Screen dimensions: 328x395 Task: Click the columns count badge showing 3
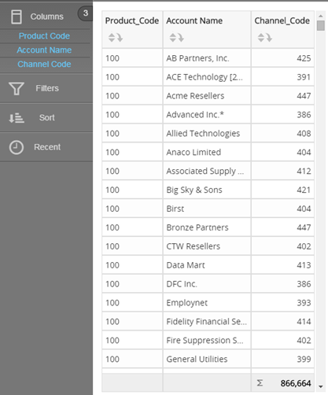pyautogui.click(x=85, y=13)
